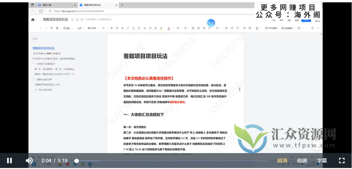Open the line spacing dropdown

[218, 28]
